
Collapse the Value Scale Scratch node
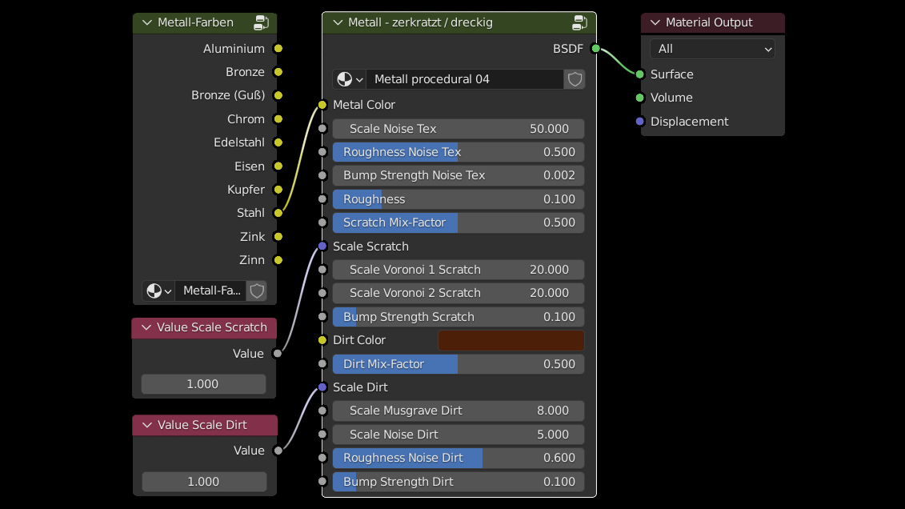(146, 327)
